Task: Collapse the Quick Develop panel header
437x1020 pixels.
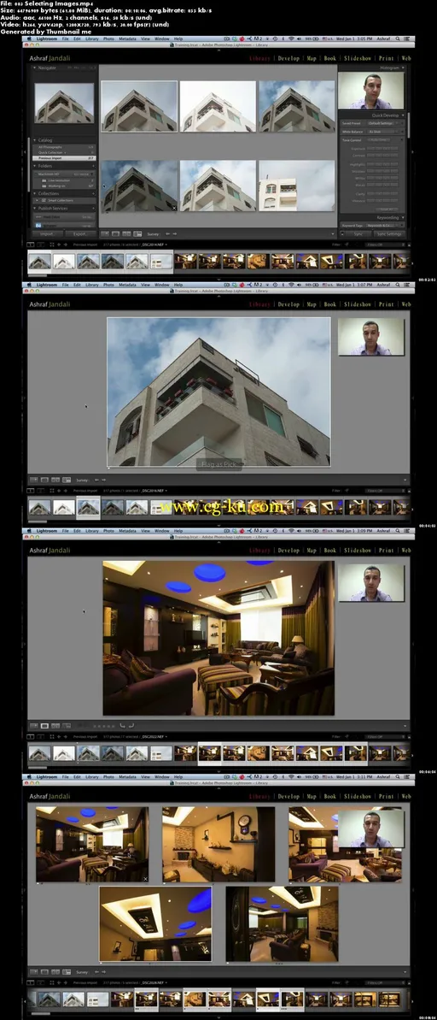Action: (x=372, y=115)
